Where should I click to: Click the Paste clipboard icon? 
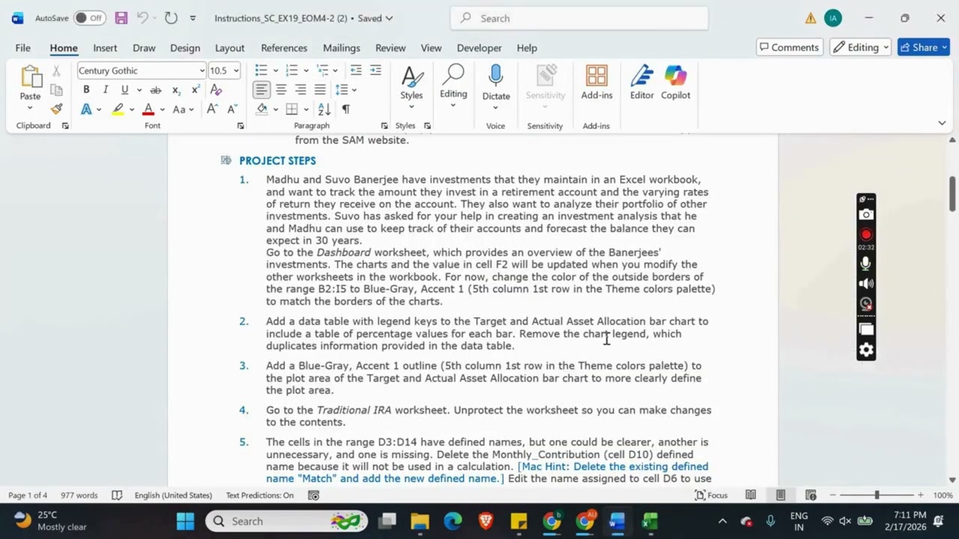31,76
